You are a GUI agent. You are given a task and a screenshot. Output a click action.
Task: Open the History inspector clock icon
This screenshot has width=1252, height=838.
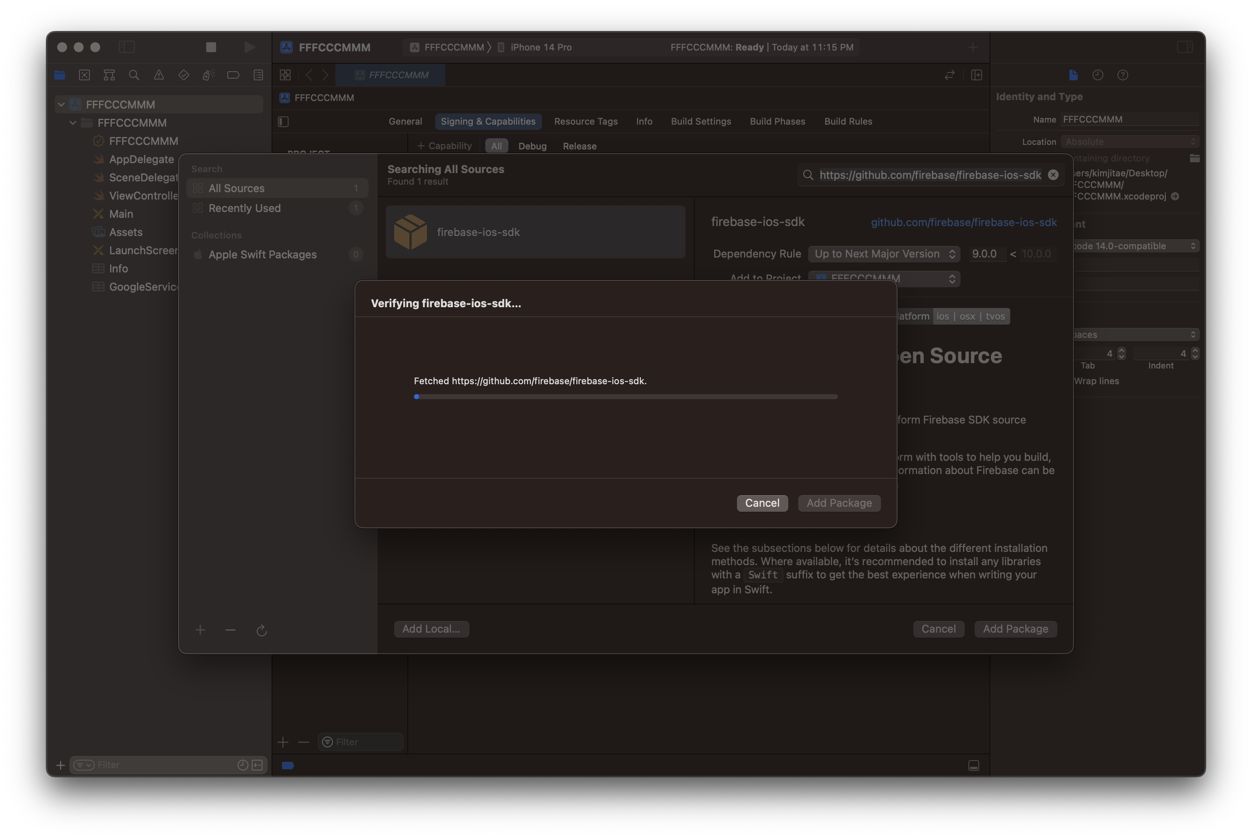click(1098, 75)
